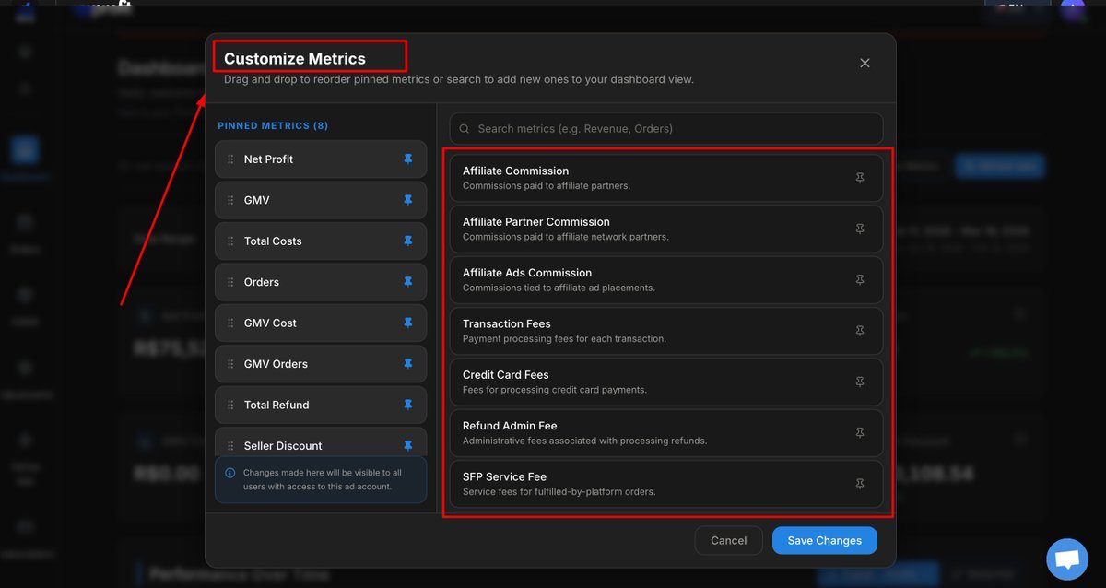This screenshot has width=1106, height=588.
Task: Select the Credit Card Fees title
Action: click(x=505, y=375)
